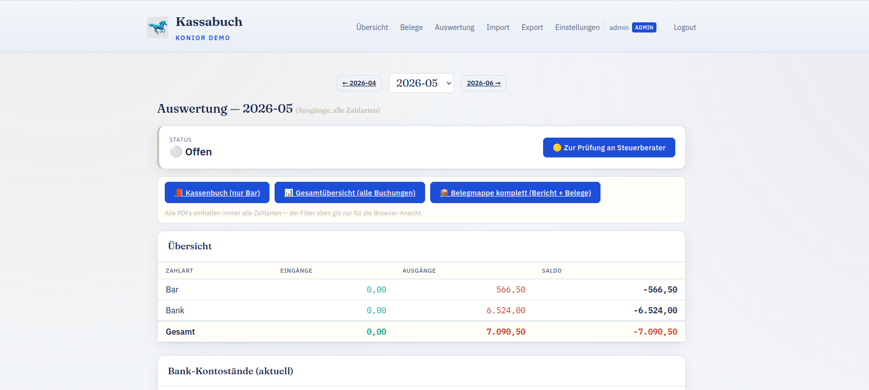Click the Bank Ausgänge value 6.524,00
869x390 pixels.
tap(506, 310)
